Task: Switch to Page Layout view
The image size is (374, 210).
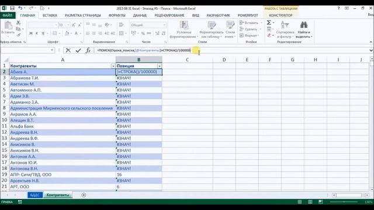Action: pos(310,202)
